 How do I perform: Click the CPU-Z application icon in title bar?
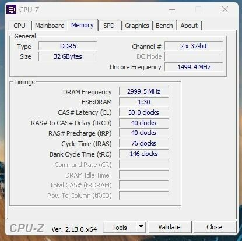pos(11,9)
